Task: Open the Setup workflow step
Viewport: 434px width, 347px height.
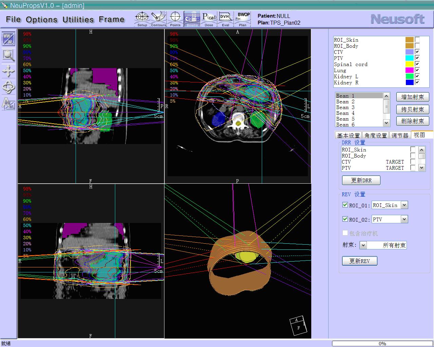Action: pos(142,19)
